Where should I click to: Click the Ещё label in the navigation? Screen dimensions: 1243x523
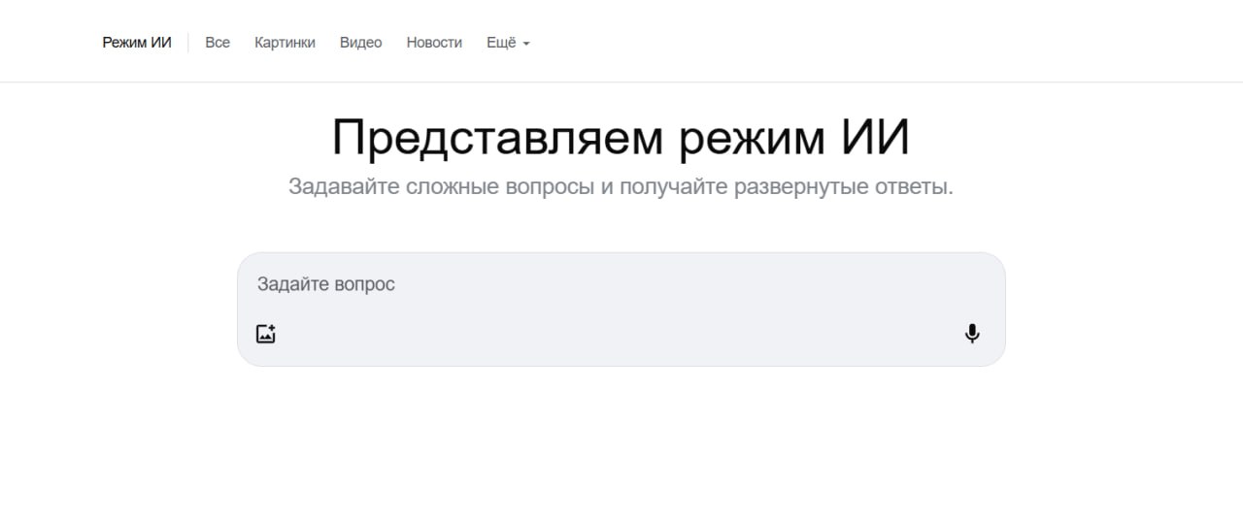(501, 43)
